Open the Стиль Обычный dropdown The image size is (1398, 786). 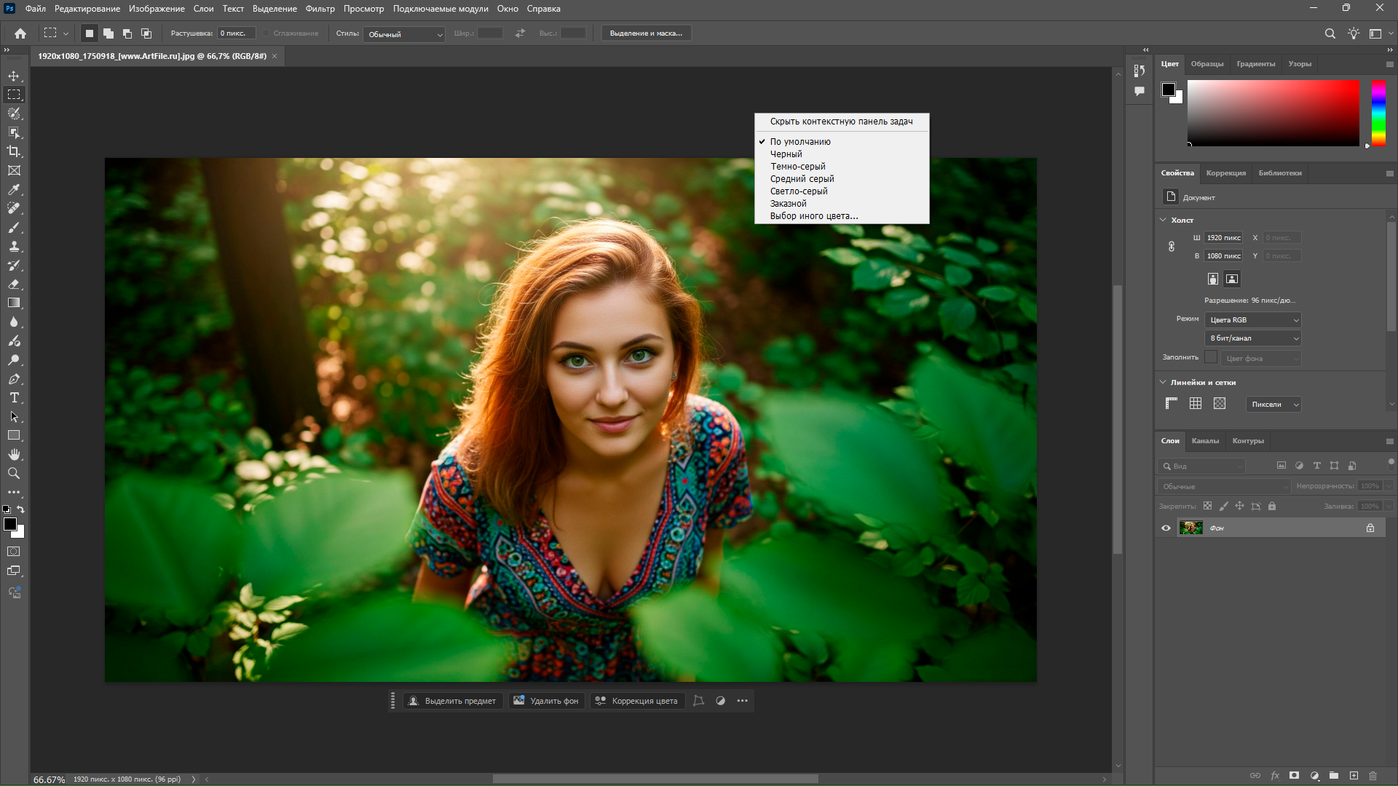405,34
